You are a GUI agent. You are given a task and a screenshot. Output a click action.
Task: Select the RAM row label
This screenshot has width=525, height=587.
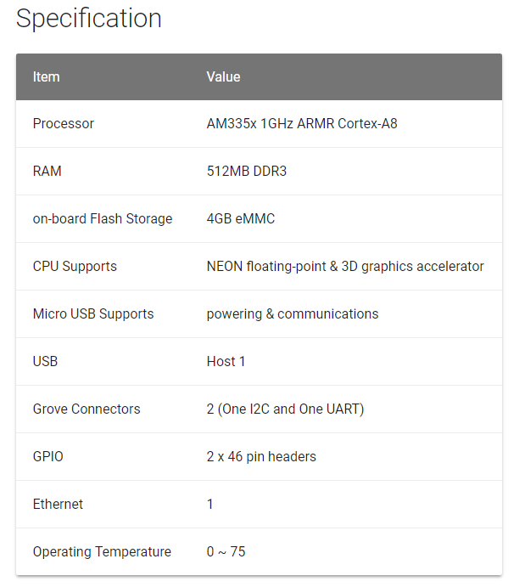(47, 171)
